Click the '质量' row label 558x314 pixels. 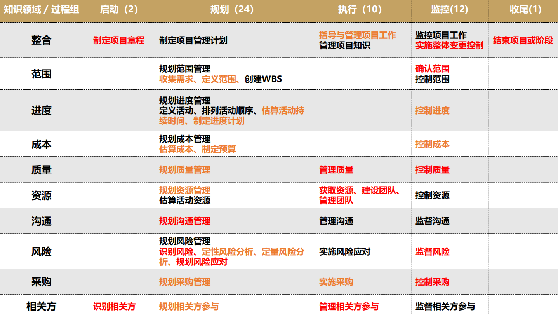[41, 170]
